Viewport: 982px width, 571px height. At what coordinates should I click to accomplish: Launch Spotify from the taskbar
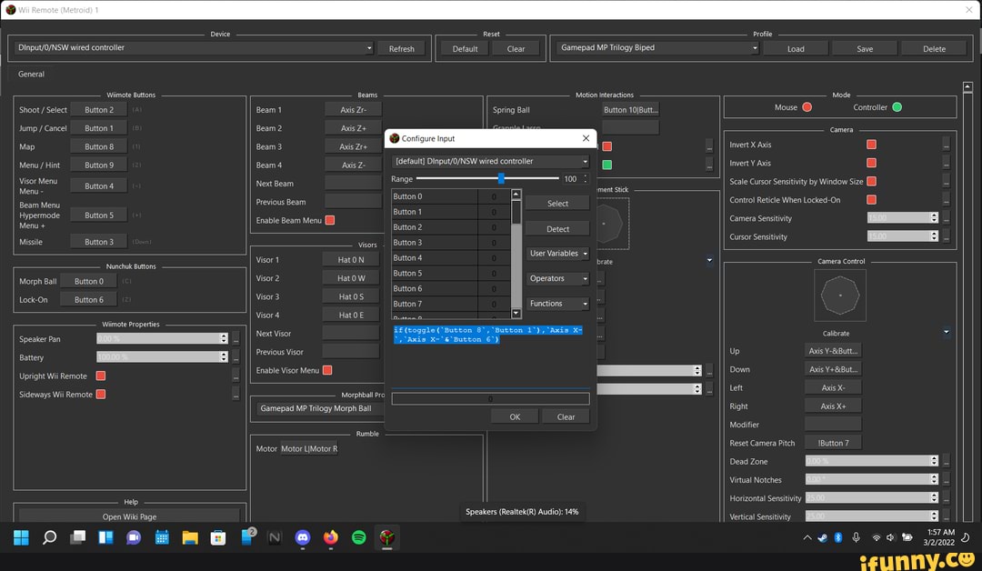pos(359,537)
